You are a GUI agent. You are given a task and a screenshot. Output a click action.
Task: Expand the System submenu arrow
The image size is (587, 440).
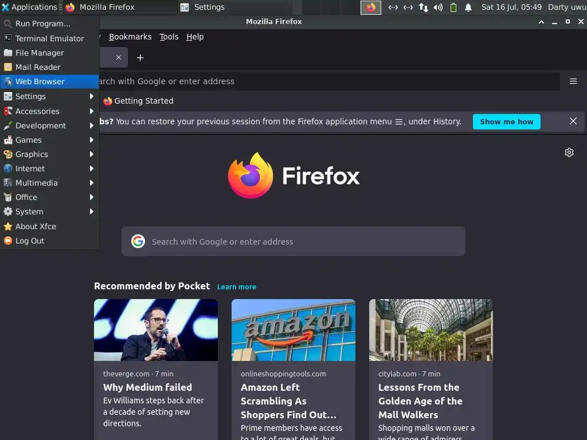coord(91,211)
